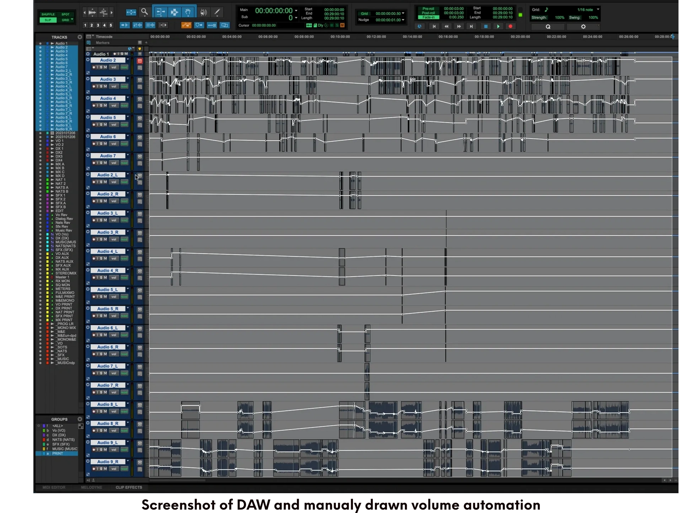Toggle Solo on the Audio 3 track
The height and width of the screenshot is (513, 682).
tap(101, 87)
